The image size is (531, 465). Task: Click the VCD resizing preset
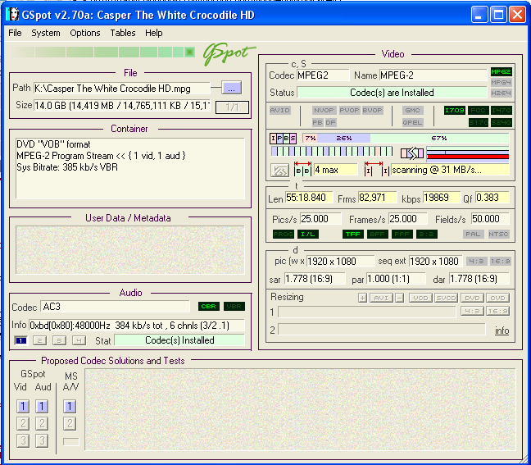coord(420,299)
